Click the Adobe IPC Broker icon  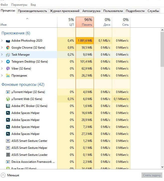(x=8, y=106)
